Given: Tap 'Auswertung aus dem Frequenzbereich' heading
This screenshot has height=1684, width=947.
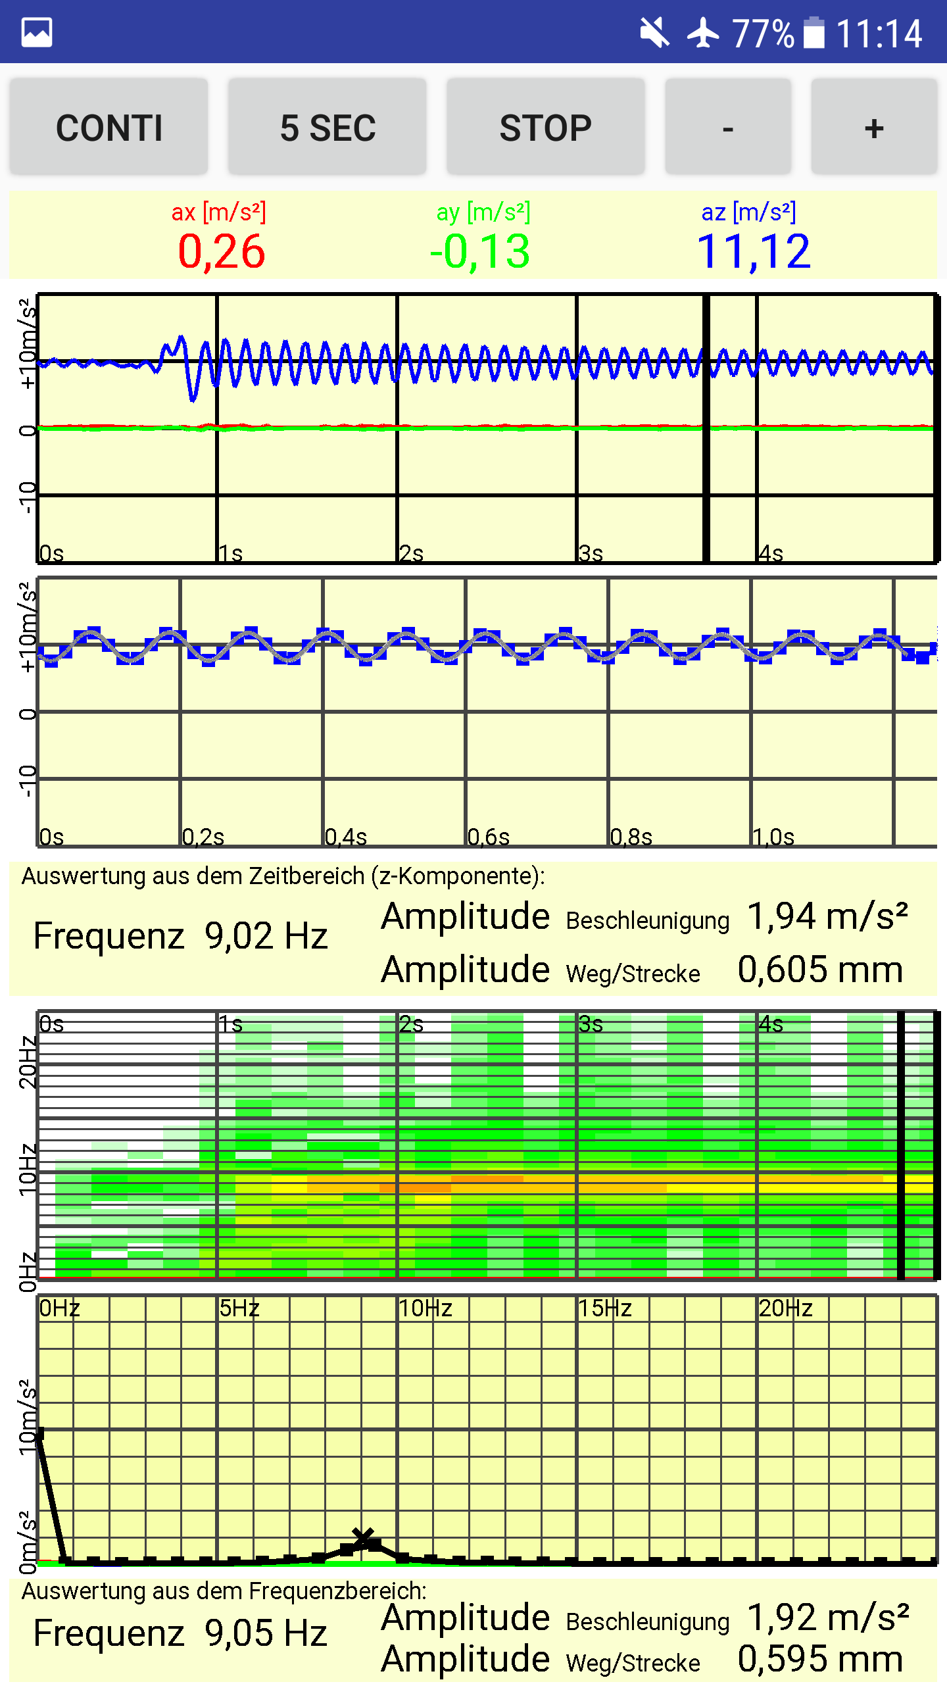Looking at the screenshot, I should 224,1591.
